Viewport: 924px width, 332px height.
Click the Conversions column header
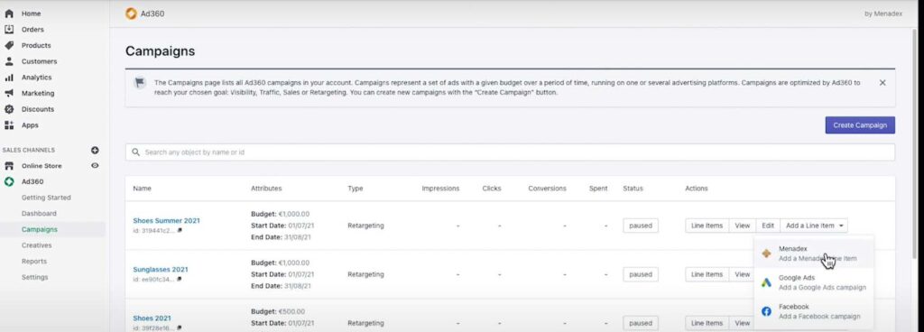click(547, 189)
